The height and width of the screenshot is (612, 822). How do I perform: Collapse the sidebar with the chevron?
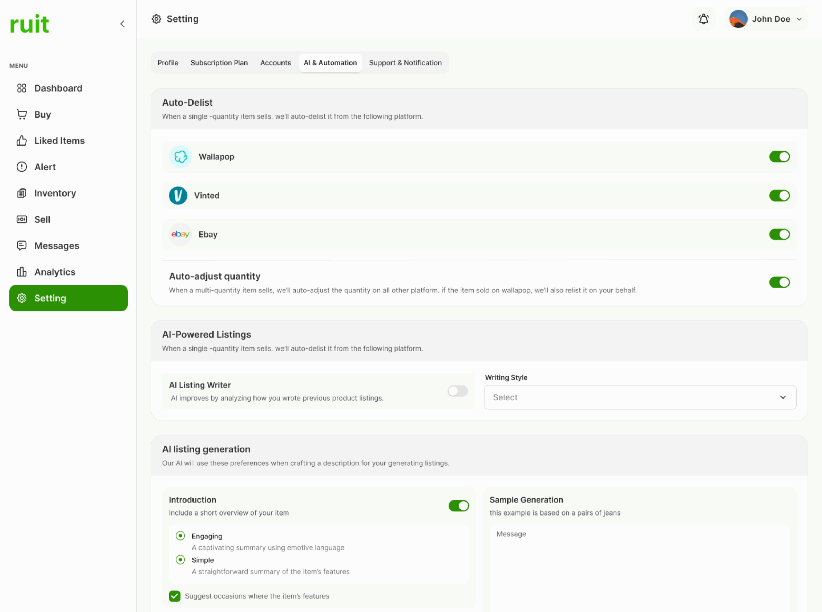click(122, 24)
